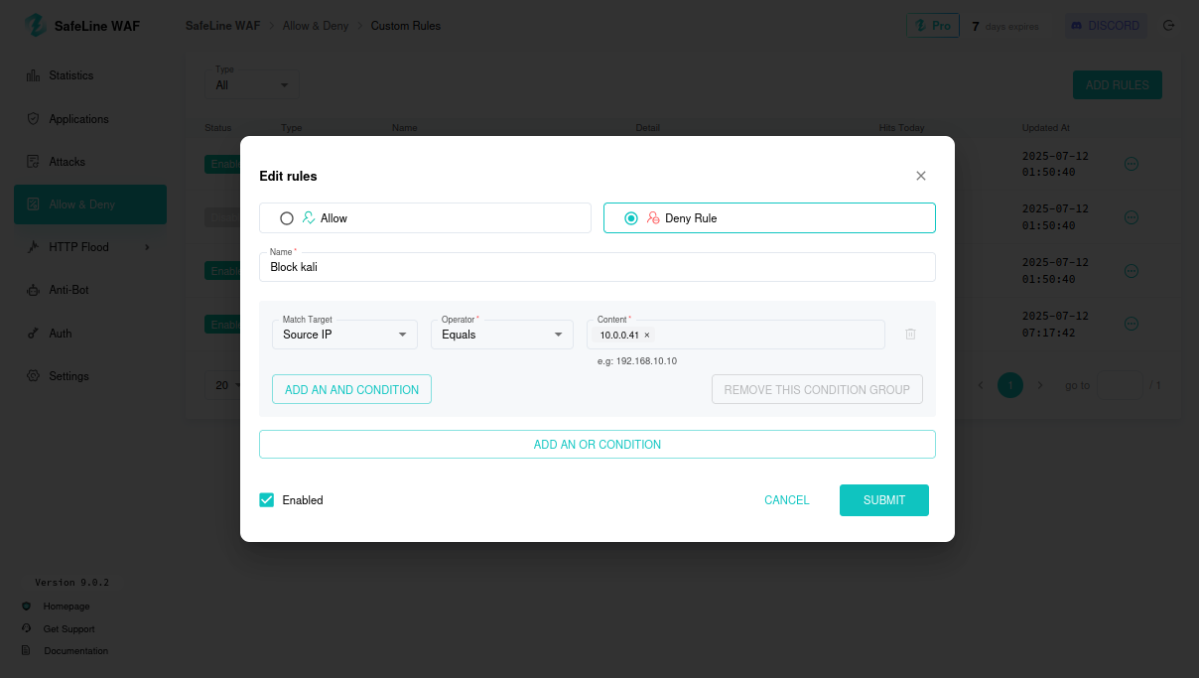Open Anti-Bot in the sidebar
The width and height of the screenshot is (1199, 678).
click(x=90, y=291)
